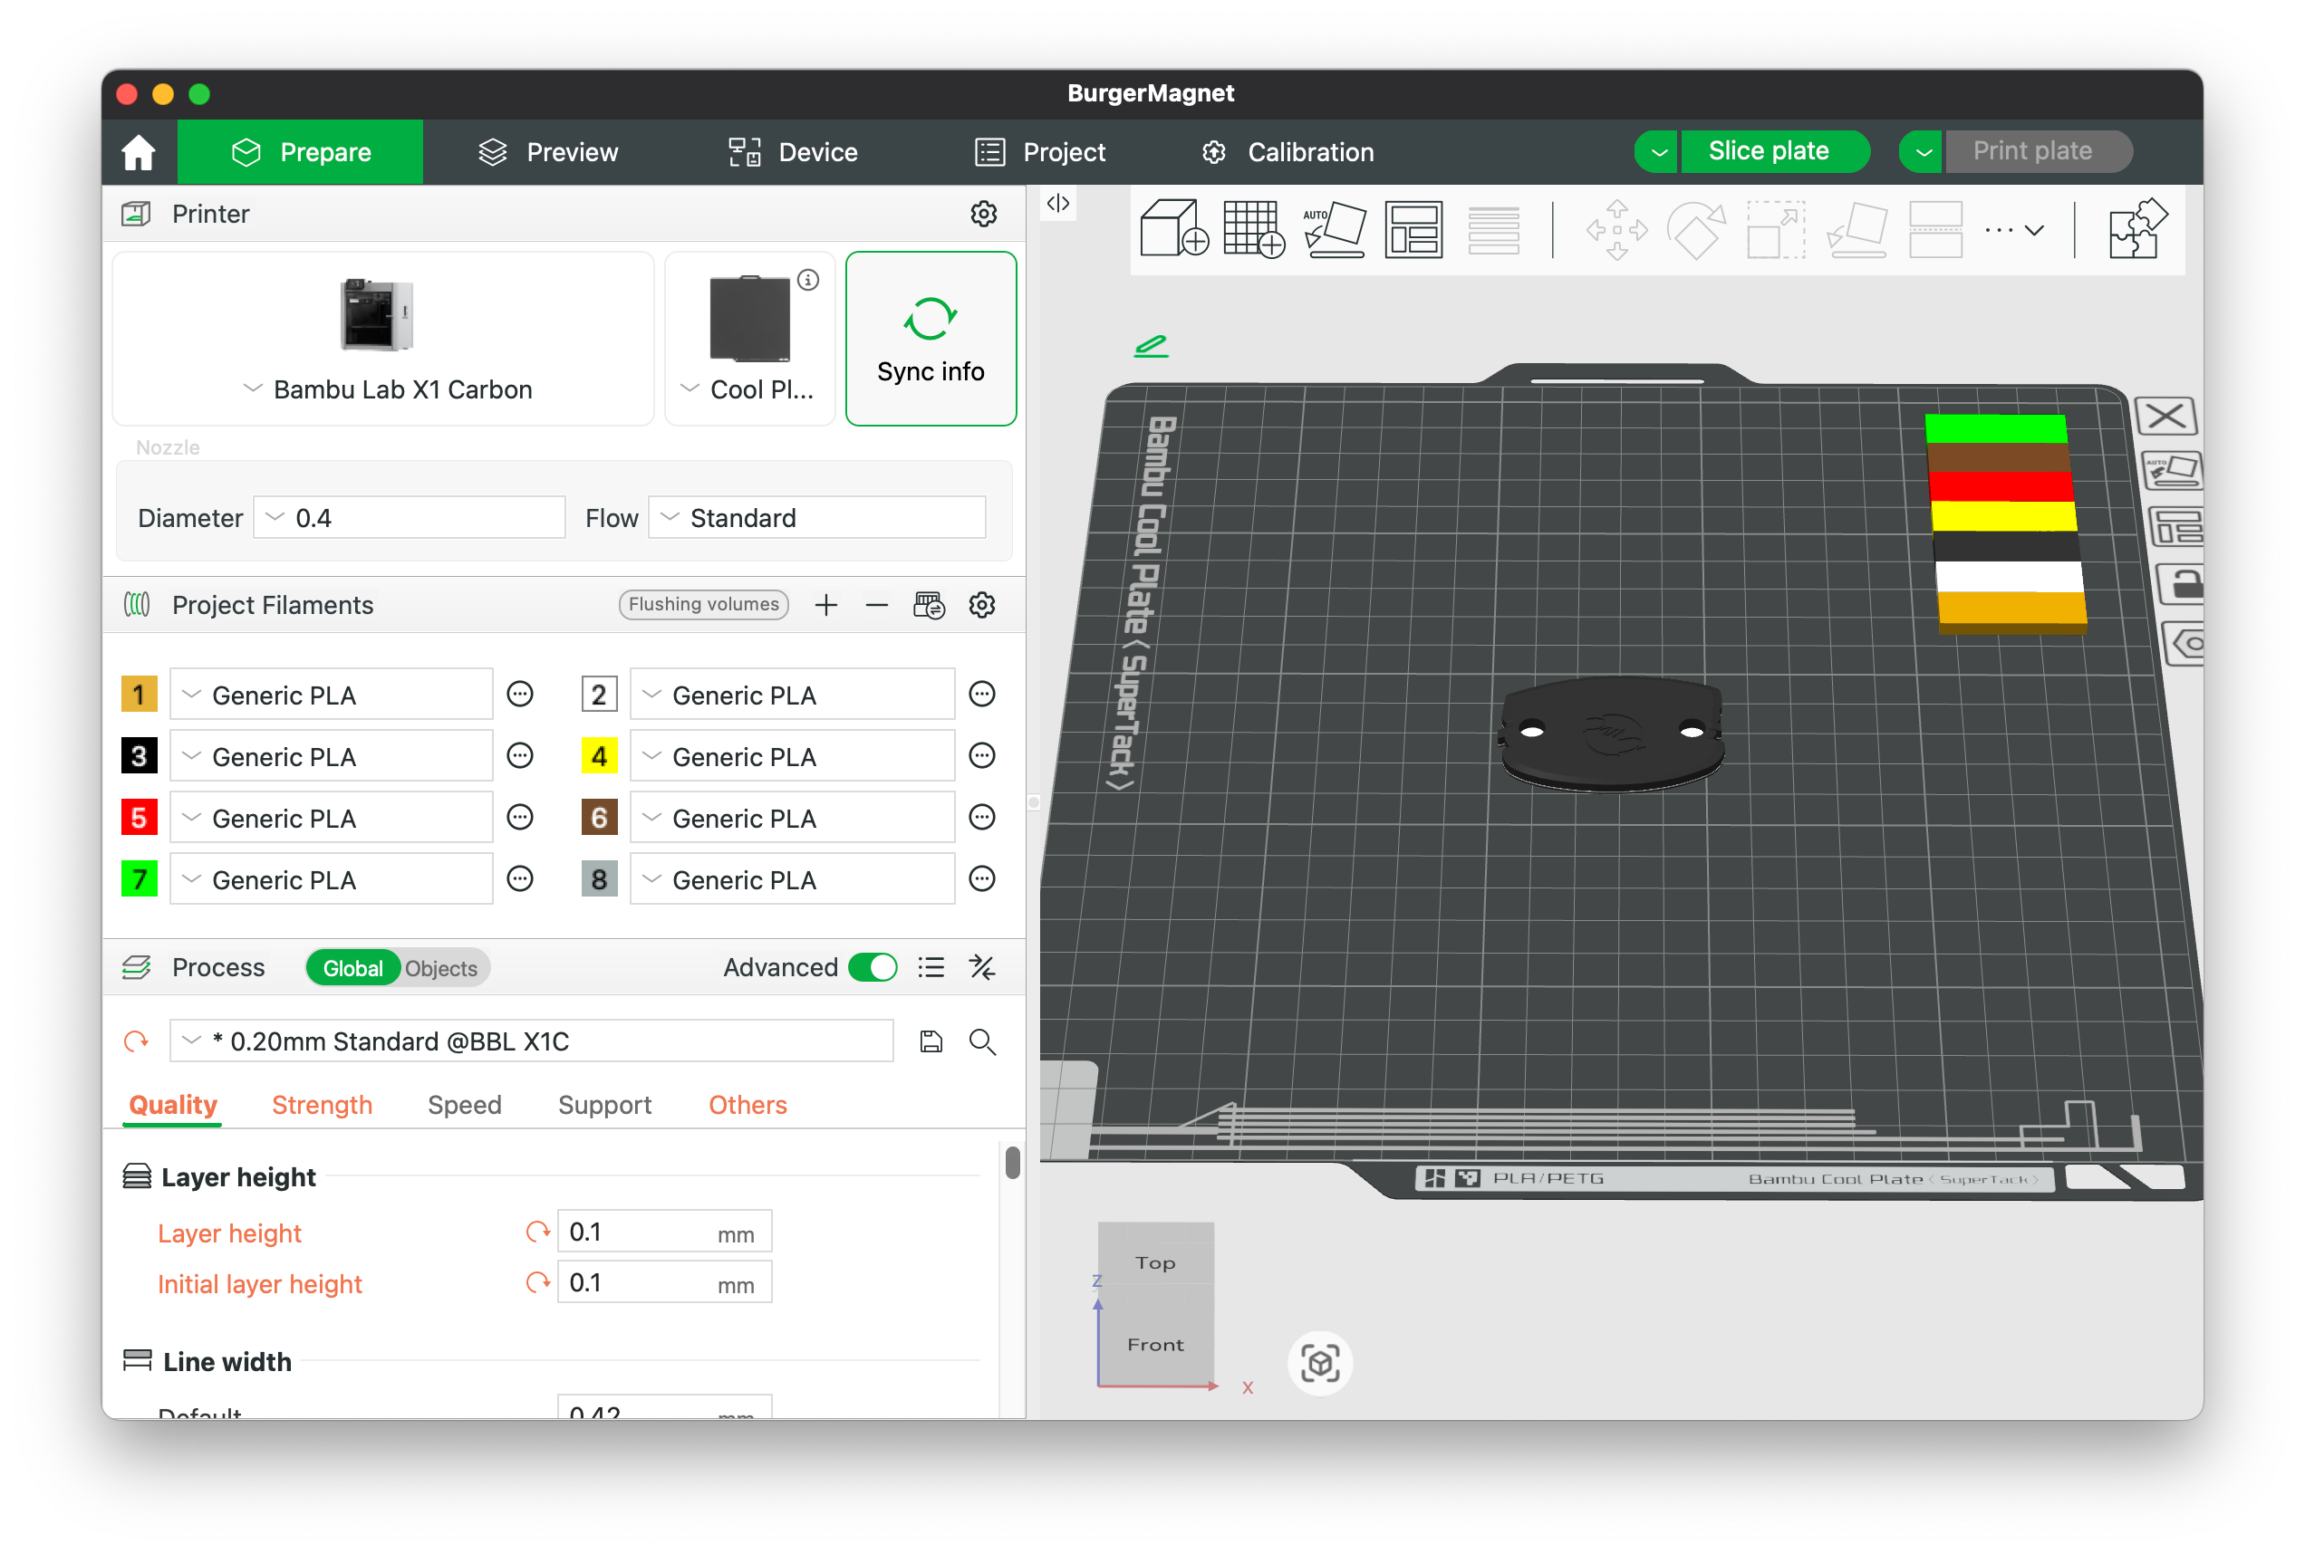Reset Layer height to default value

pos(537,1231)
